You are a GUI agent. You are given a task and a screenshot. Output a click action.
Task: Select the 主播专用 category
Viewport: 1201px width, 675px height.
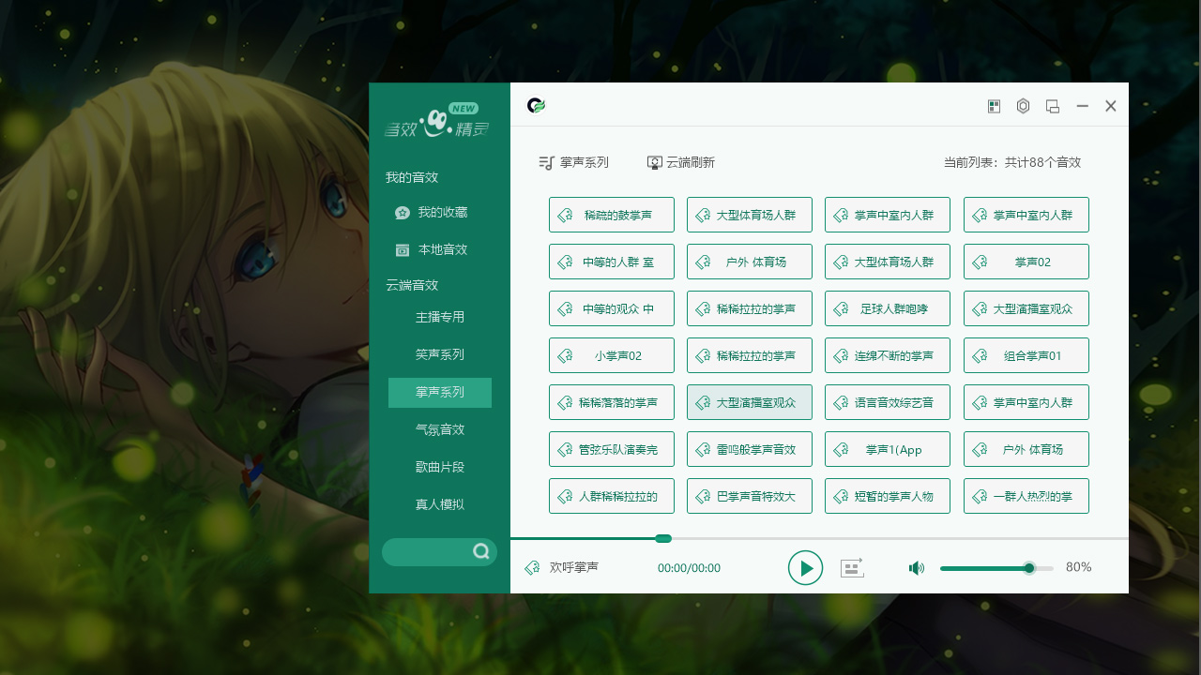click(x=439, y=317)
